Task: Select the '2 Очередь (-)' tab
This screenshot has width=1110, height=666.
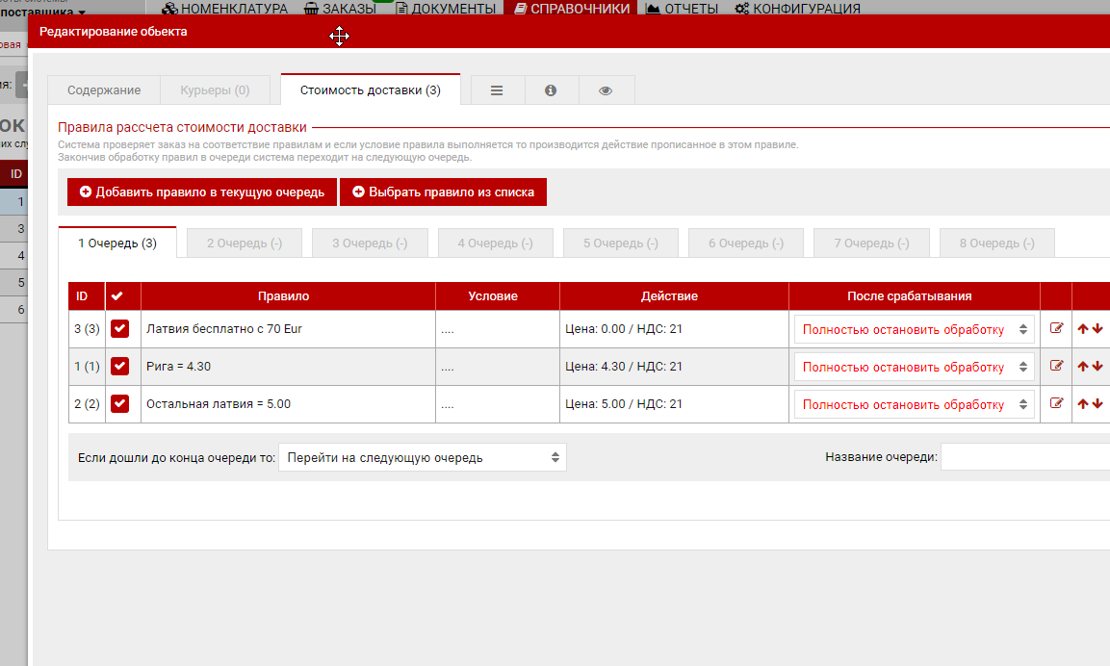Action: [x=245, y=243]
